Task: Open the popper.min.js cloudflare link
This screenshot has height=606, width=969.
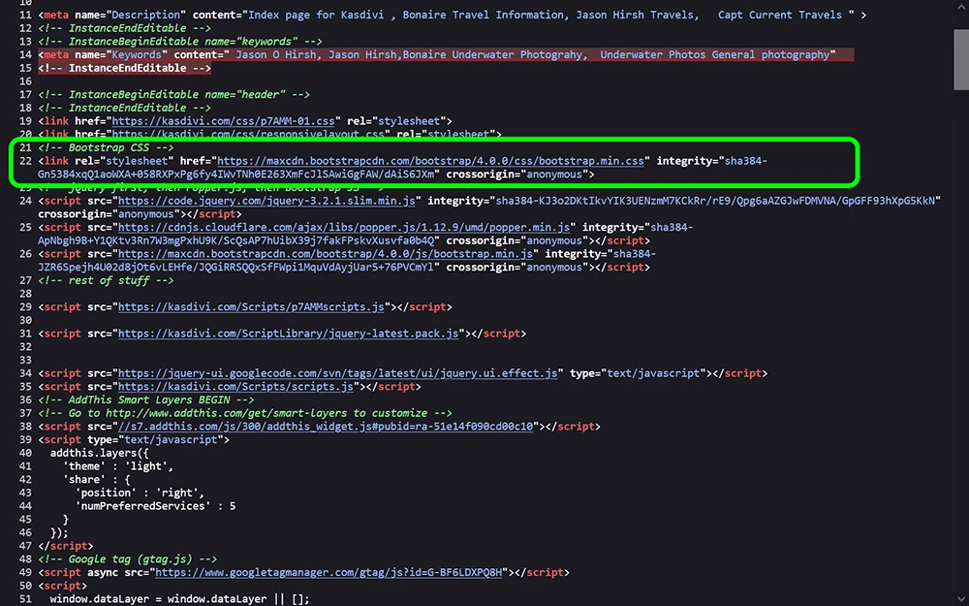Action: [344, 228]
